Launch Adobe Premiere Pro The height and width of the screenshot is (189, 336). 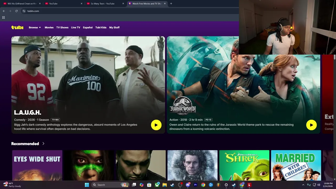(195, 185)
